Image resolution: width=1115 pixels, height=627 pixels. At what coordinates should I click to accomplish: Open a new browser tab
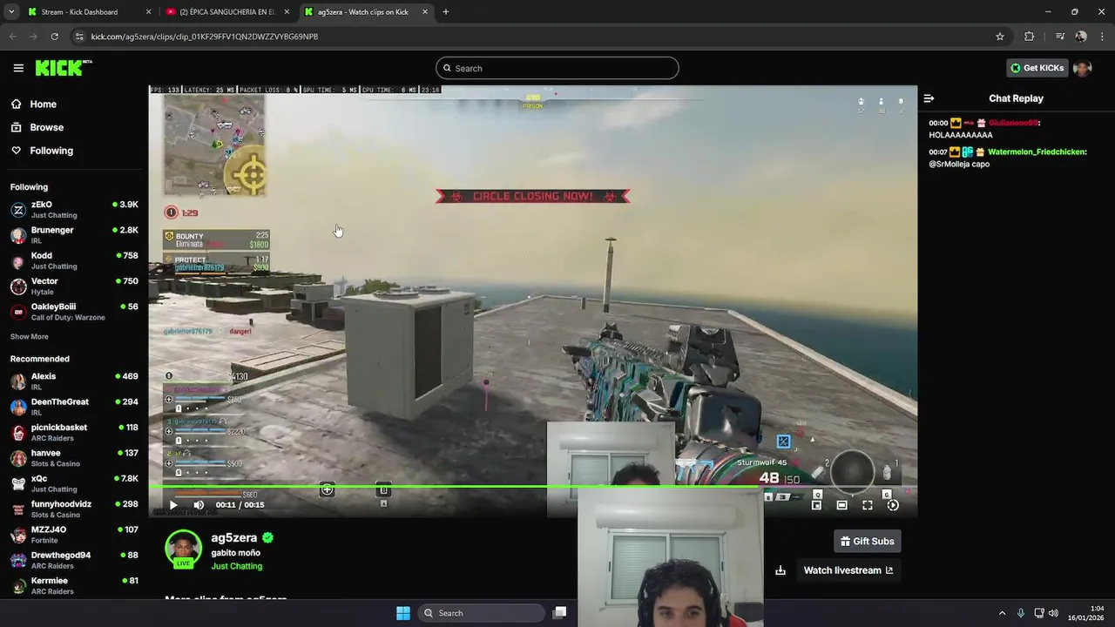pos(445,12)
